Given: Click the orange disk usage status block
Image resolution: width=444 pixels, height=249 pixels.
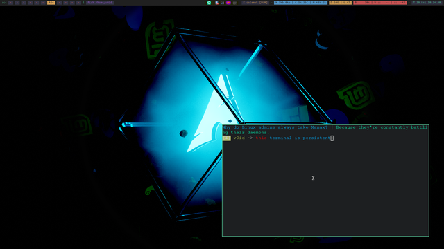Looking at the screenshot, I should click(x=340, y=3).
